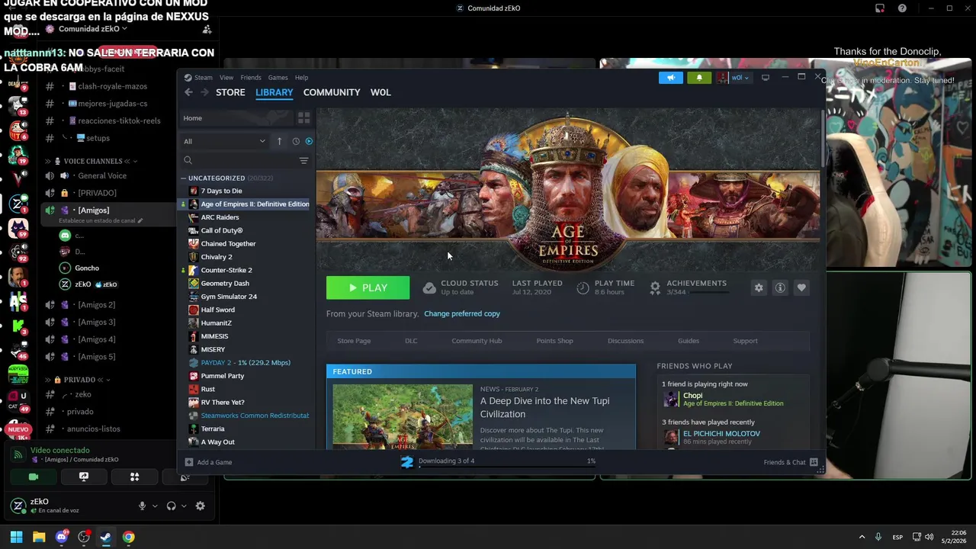The image size is (976, 549).
Task: Go forward with Steam's forward arrow
Action: (x=204, y=92)
